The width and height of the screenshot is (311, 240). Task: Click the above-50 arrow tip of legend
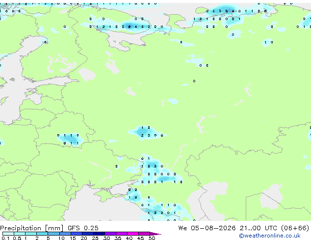(155, 234)
